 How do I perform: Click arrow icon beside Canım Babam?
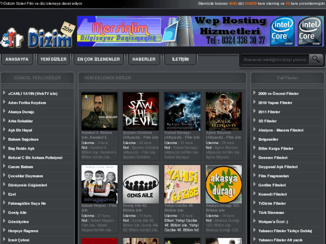coord(4,166)
